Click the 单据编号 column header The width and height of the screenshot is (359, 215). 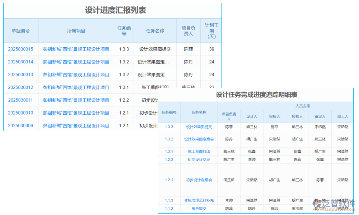(20, 31)
